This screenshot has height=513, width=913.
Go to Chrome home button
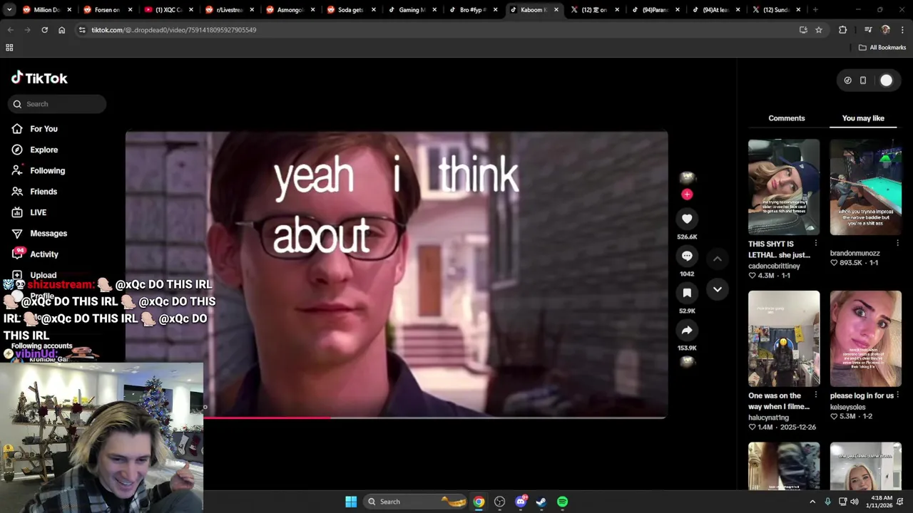61,30
